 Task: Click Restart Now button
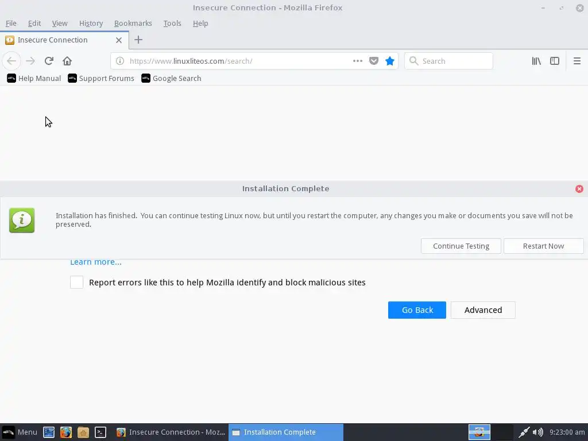(543, 246)
